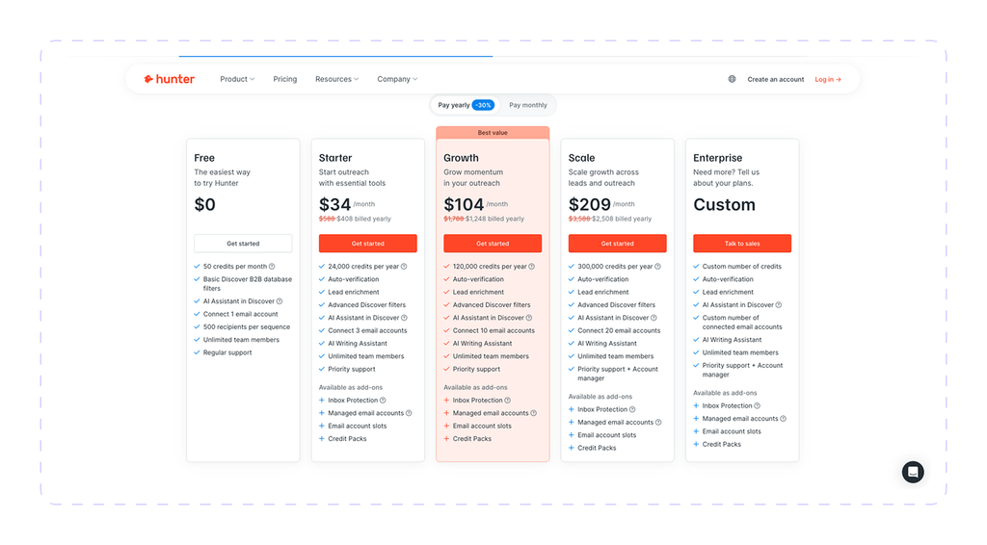This screenshot has width=987, height=545.
Task: Select the Growth plan heading
Action: [462, 158]
